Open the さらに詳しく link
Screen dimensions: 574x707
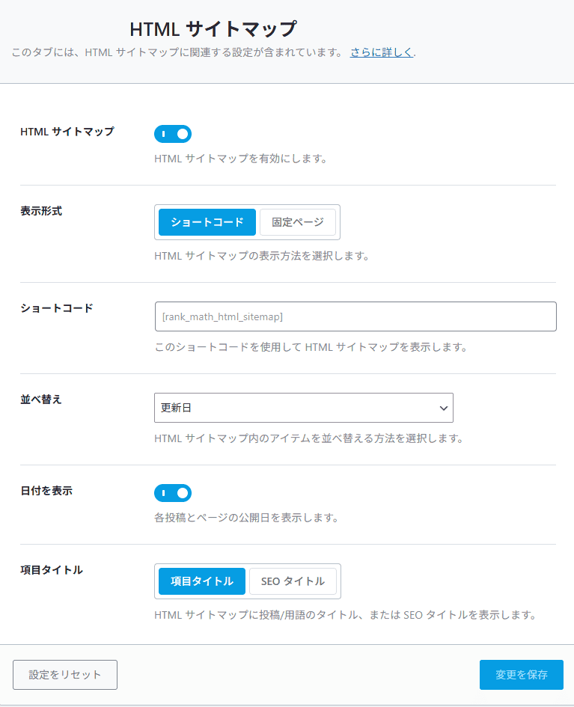pyautogui.click(x=381, y=52)
